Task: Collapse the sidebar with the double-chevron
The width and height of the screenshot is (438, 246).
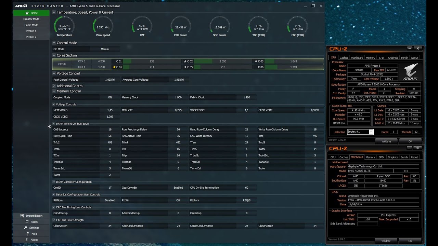Action: tap(49, 126)
